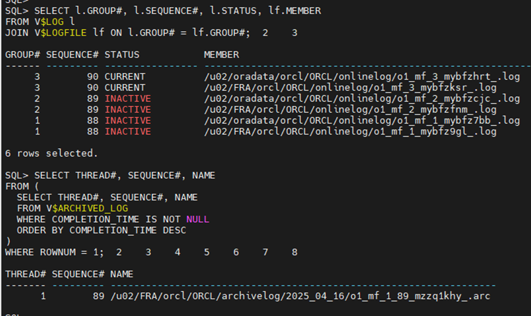Click the o1_mf_1_mybfz7bb_.log member path
This screenshot has height=316, width=531.
tap(362, 121)
